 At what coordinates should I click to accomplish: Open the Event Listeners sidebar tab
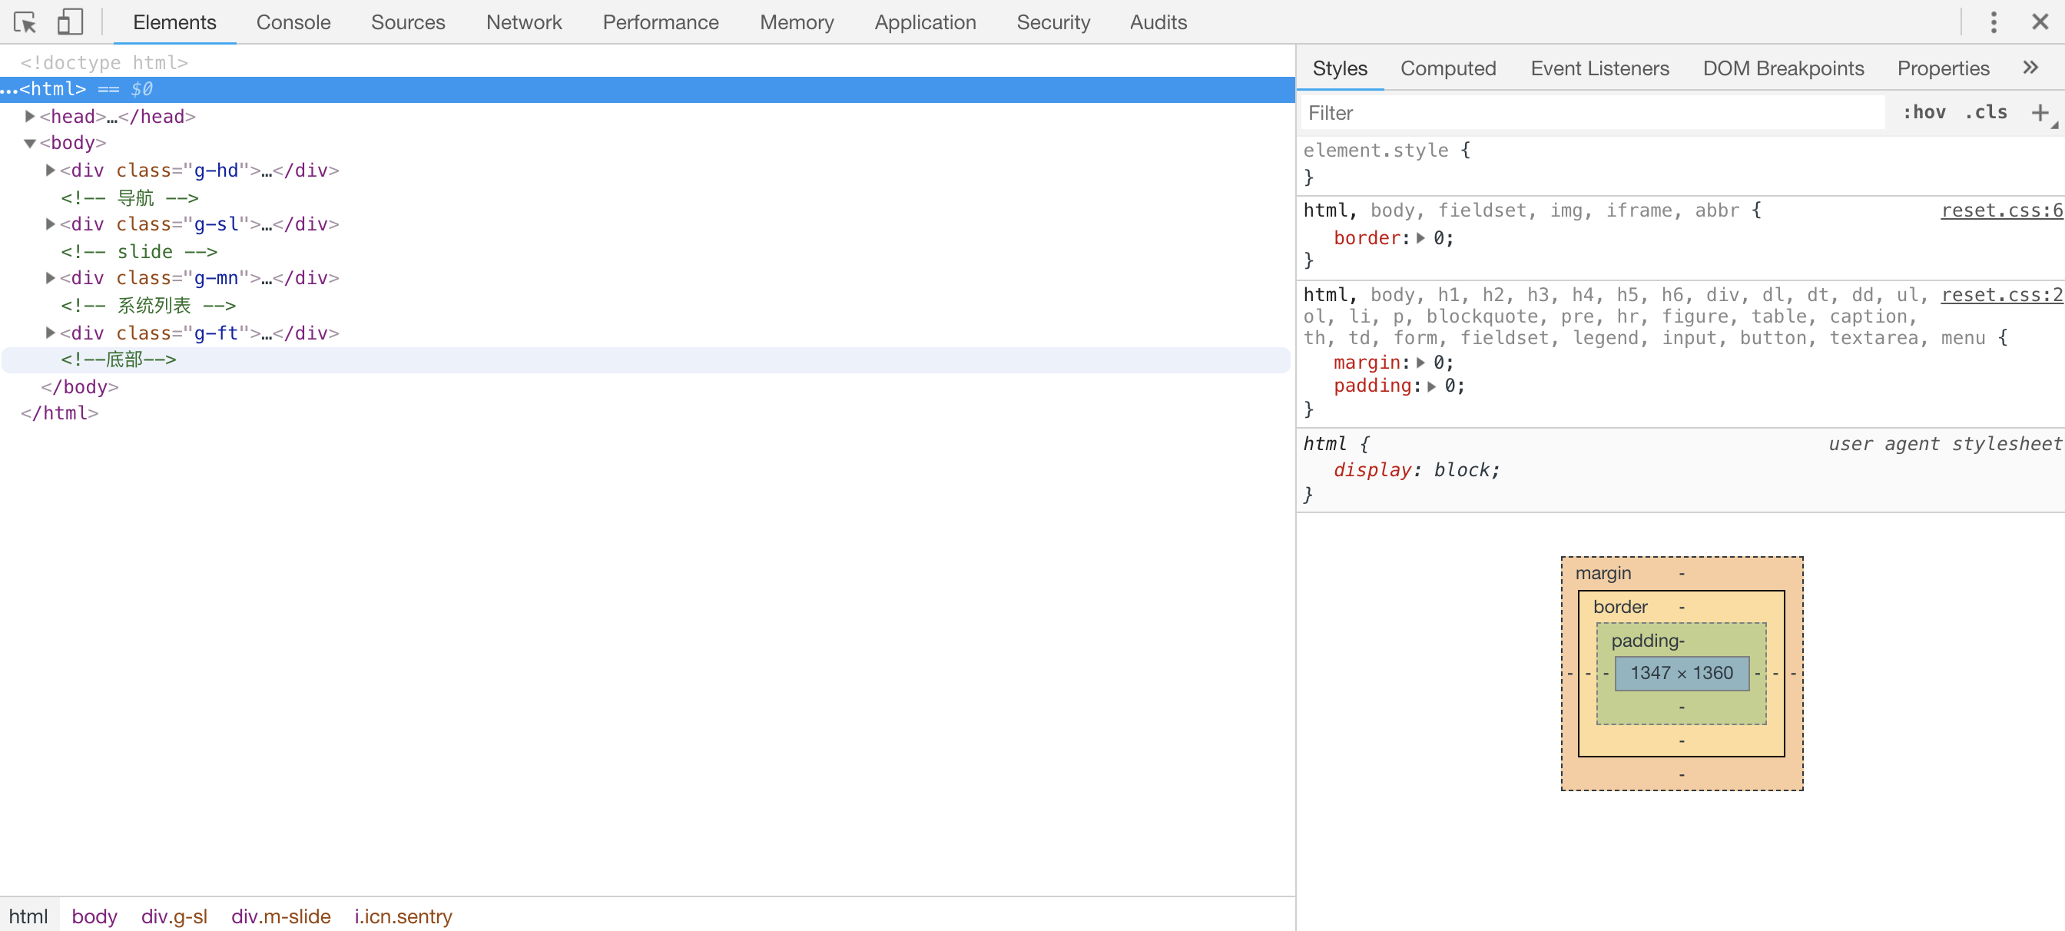pos(1599,68)
